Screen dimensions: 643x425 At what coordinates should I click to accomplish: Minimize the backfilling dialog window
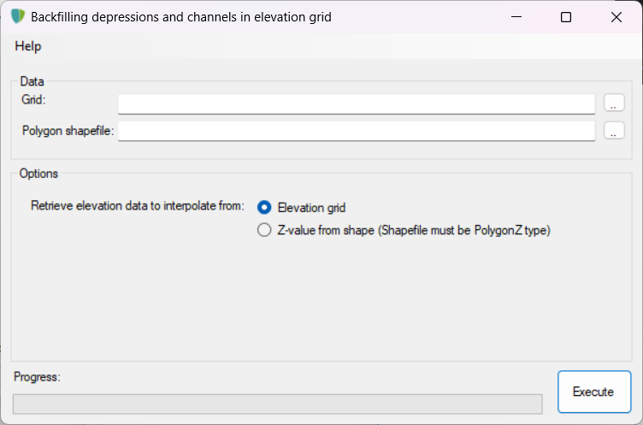pyautogui.click(x=518, y=17)
